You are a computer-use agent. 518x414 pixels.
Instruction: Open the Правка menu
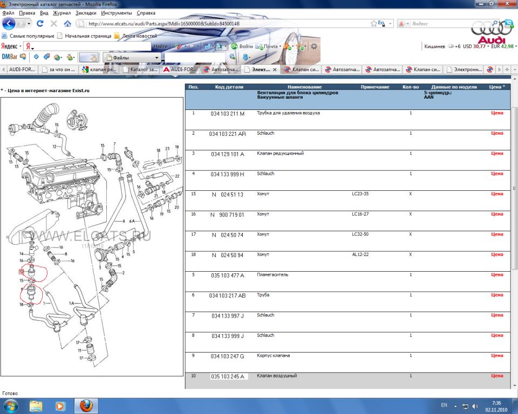[27, 13]
